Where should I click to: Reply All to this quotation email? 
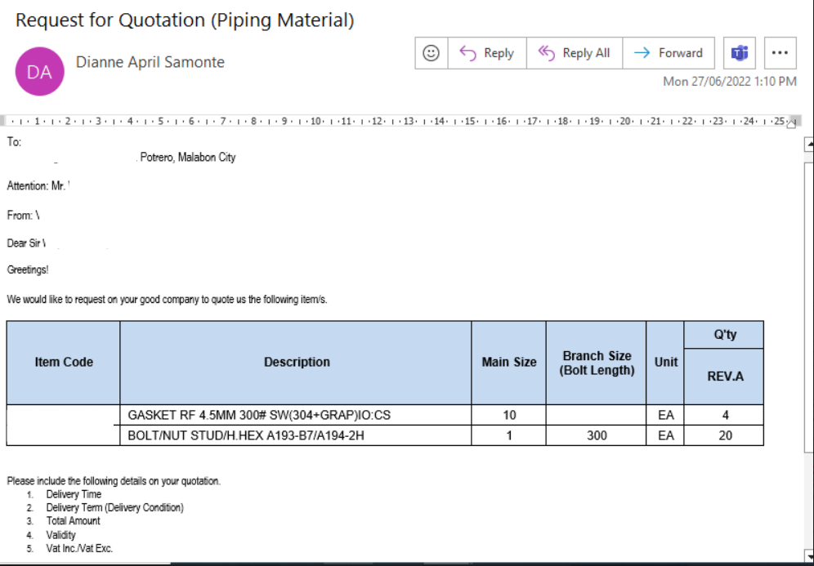575,53
